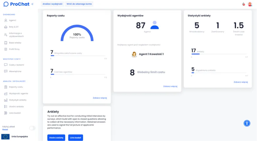Open Statystyki ankiety in sidebar
Image resolution: width=257 pixels, height=141 pixels.
click(x=18, y=100)
